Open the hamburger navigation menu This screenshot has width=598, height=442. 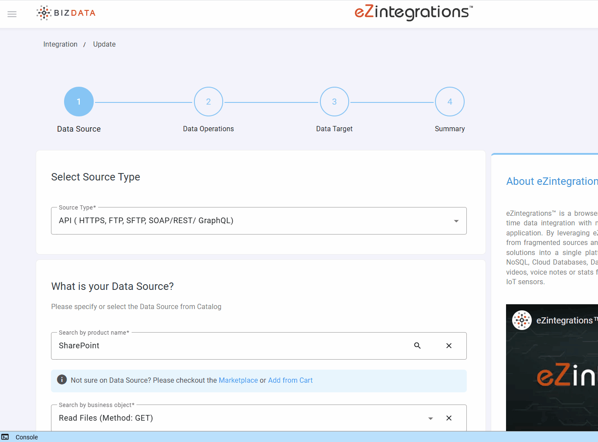pyautogui.click(x=12, y=14)
